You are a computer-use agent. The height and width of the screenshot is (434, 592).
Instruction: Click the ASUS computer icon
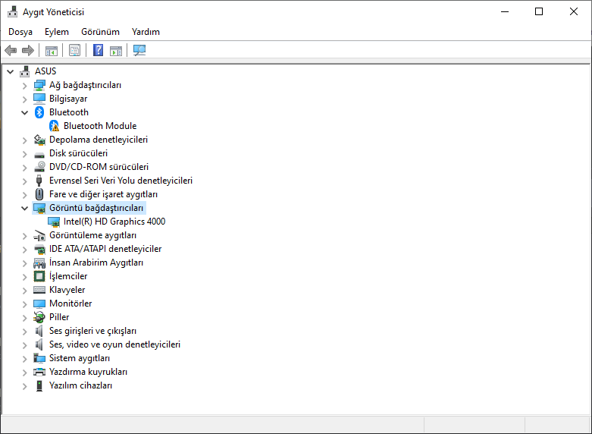[x=25, y=71]
